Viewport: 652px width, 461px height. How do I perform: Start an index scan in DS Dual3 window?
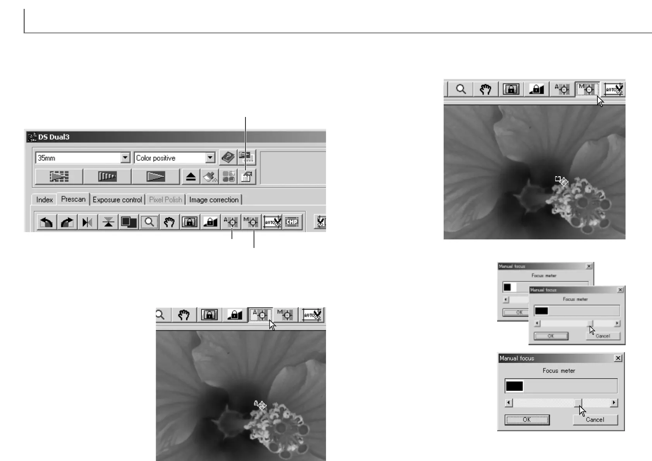point(59,177)
